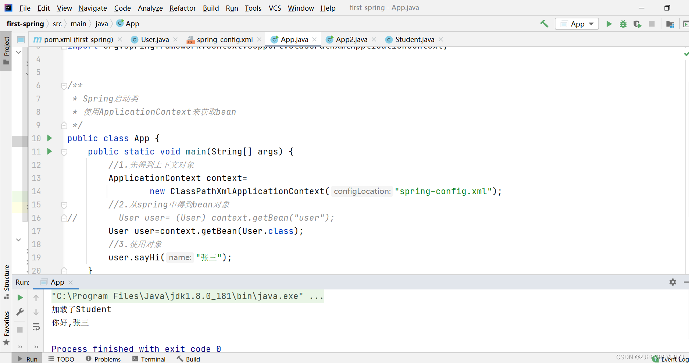This screenshot has height=363, width=689.
Task: Click java in the breadcrumb path
Action: pos(101,24)
